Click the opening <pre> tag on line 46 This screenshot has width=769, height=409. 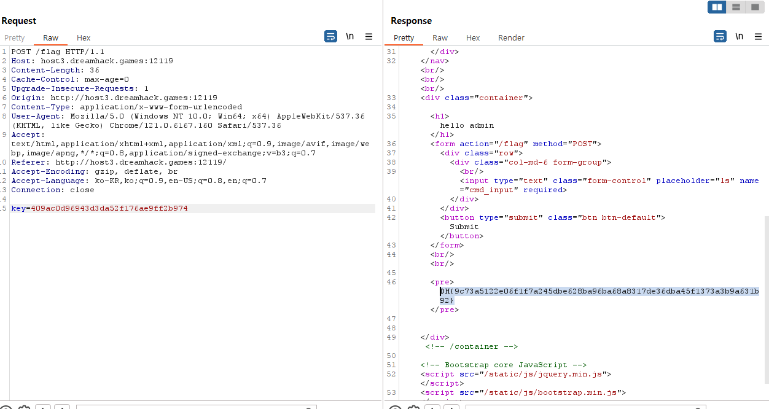tap(442, 282)
